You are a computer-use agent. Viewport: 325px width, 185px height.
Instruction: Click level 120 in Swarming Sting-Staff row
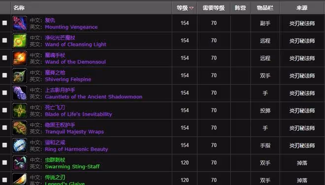(185, 163)
